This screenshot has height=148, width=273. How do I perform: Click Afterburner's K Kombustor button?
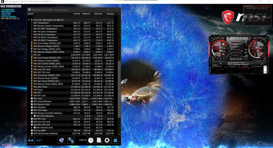(233, 38)
